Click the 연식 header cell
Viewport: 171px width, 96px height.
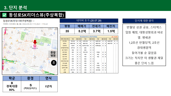tap(48, 78)
